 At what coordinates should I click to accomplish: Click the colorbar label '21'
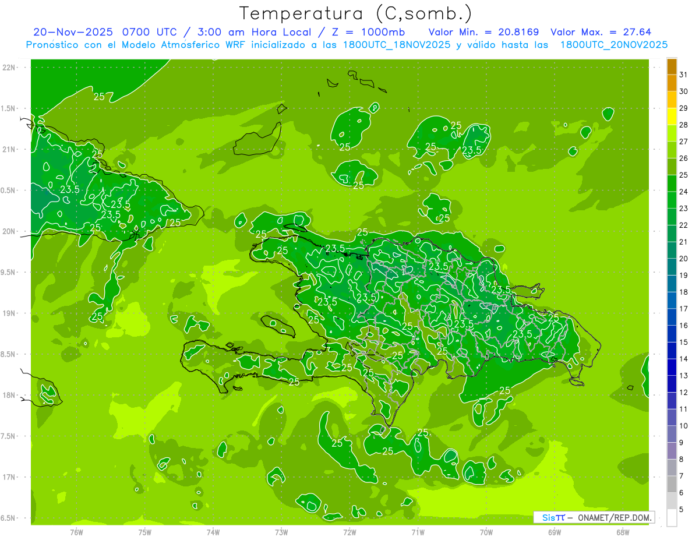coord(683,242)
